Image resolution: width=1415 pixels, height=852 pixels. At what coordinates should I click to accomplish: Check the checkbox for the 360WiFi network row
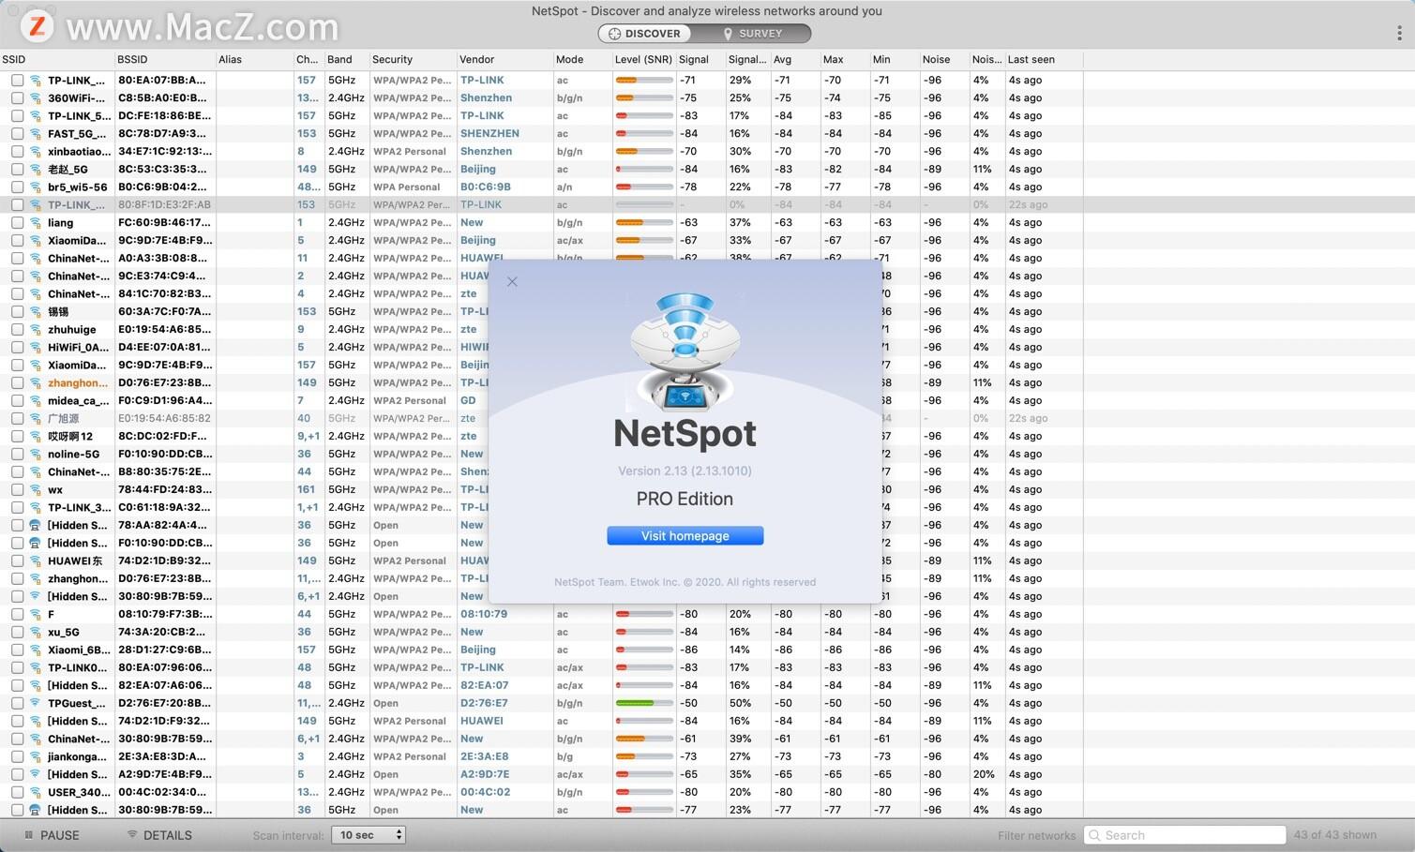tap(17, 97)
